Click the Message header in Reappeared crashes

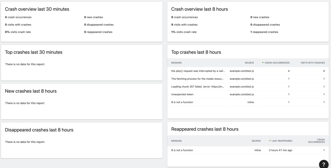click(x=176, y=141)
